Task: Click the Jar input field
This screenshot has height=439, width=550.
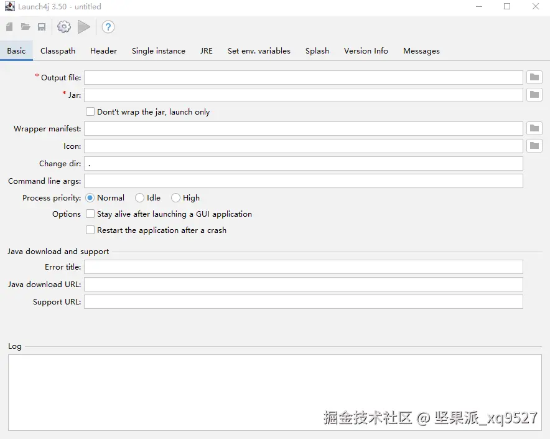Action: click(304, 95)
